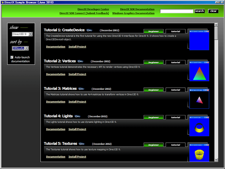The width and height of the screenshot is (225, 169).
Task: Open the DirectX SDK Documentation link
Action: coord(137,9)
